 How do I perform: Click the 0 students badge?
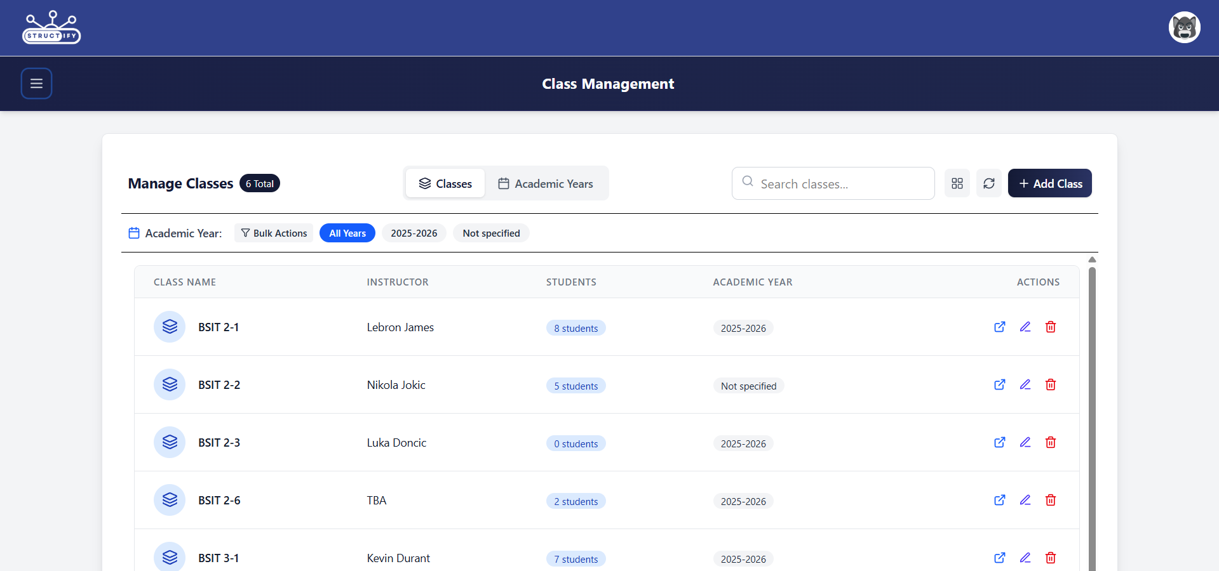(x=576, y=443)
